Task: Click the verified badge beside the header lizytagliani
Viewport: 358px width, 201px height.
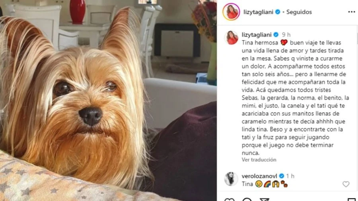Action: [x=278, y=12]
